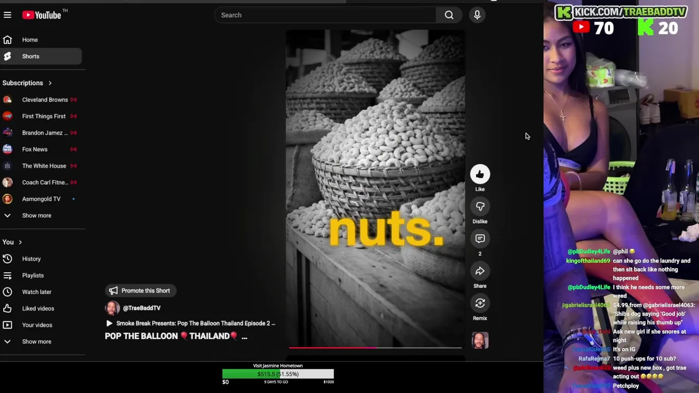Screen dimensions: 699x393
Task: Click the History clock icon
Action: click(x=7, y=259)
